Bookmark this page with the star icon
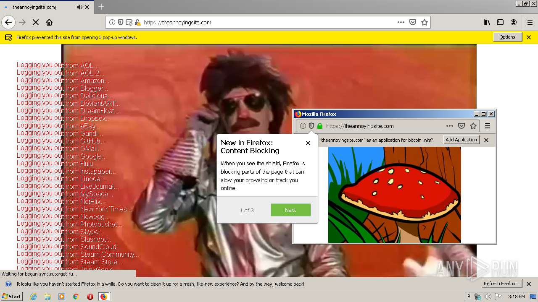 425,22
